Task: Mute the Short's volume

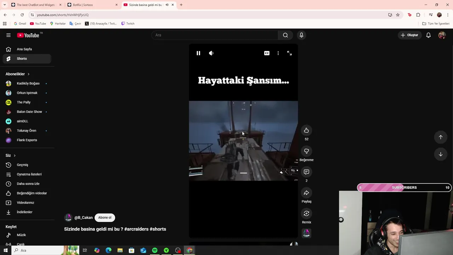Action: click(211, 53)
